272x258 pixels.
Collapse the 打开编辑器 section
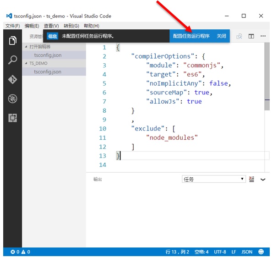tap(26, 47)
